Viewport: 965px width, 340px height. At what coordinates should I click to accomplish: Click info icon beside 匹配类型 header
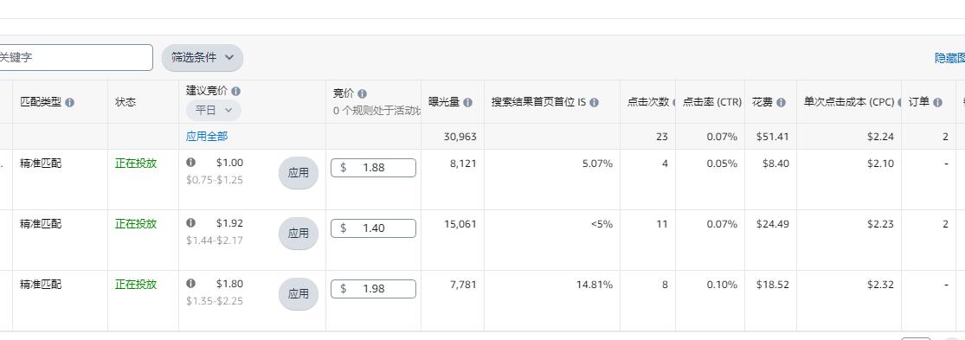coord(69,103)
